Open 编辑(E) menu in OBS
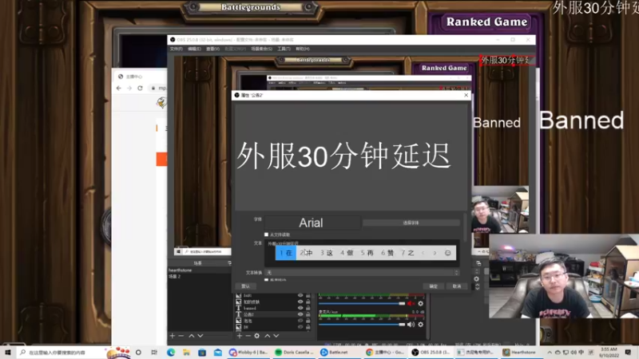639x359 pixels. coord(194,49)
